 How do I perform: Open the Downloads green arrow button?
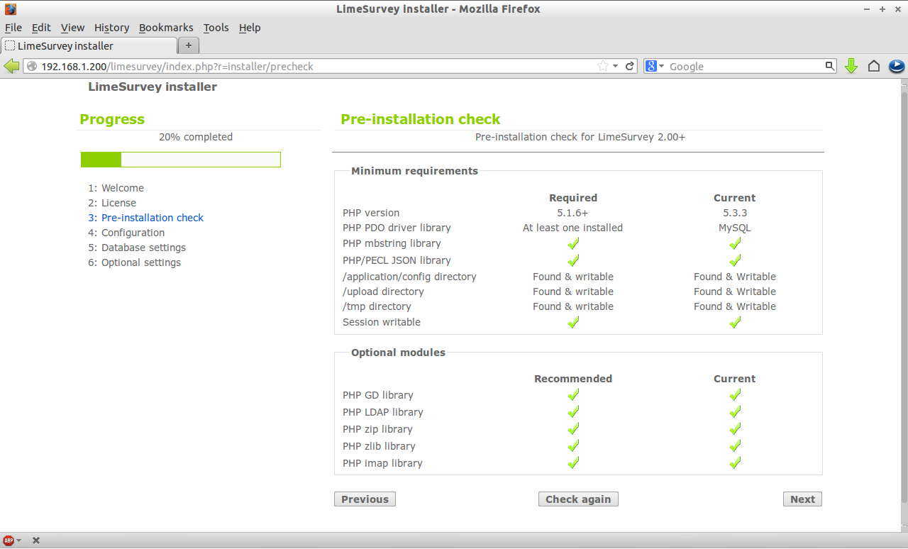coord(851,66)
